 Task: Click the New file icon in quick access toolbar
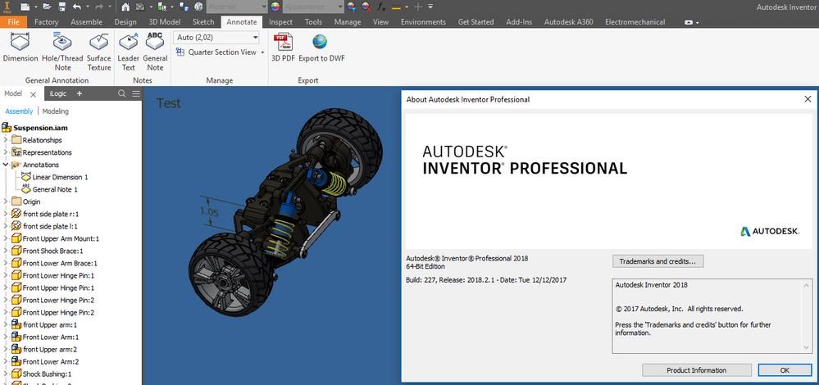click(x=25, y=7)
